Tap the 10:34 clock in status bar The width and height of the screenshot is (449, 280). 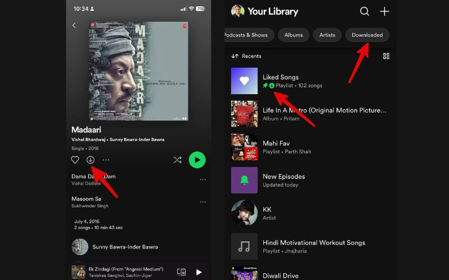pos(81,9)
